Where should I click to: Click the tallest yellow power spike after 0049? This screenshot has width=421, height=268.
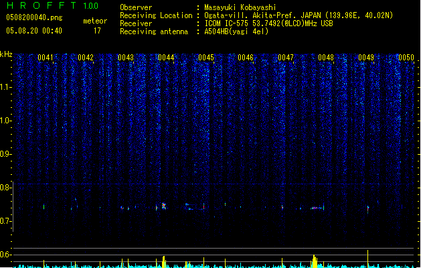click(x=368, y=258)
